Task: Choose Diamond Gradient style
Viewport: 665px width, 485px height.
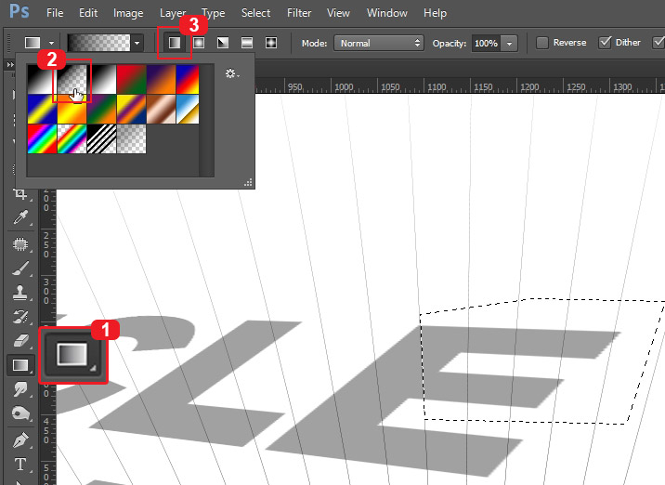Action: [x=271, y=43]
